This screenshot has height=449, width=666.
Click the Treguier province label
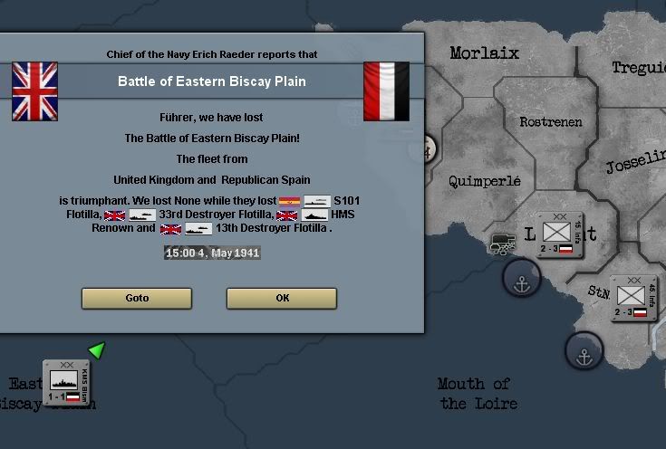point(639,68)
